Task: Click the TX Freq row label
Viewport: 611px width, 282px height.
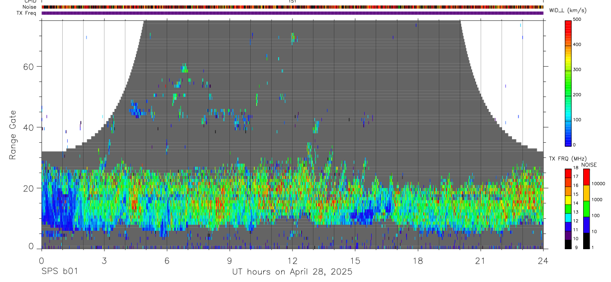Action: point(27,13)
